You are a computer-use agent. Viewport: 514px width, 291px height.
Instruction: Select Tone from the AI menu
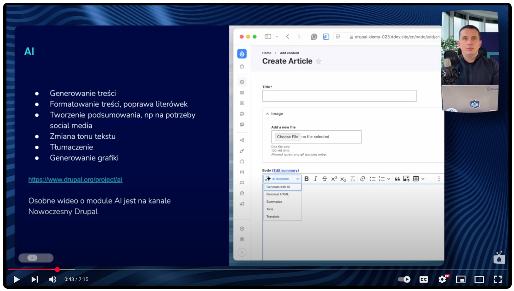283,209
